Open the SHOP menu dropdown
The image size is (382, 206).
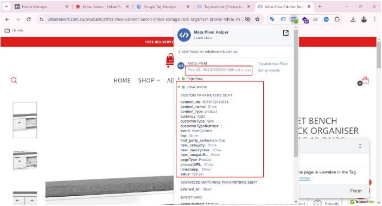149,80
